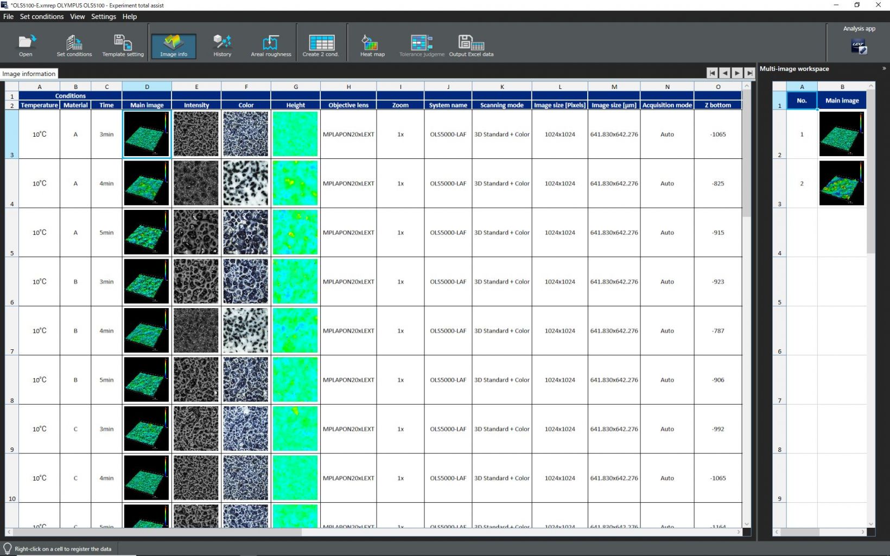Open the Settings menu
This screenshot has width=890, height=556.
pyautogui.click(x=103, y=16)
